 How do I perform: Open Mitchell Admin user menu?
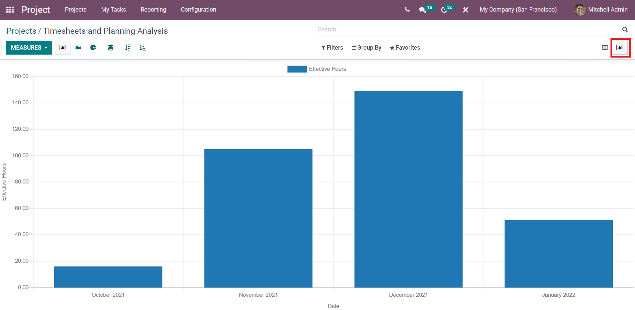(x=601, y=10)
